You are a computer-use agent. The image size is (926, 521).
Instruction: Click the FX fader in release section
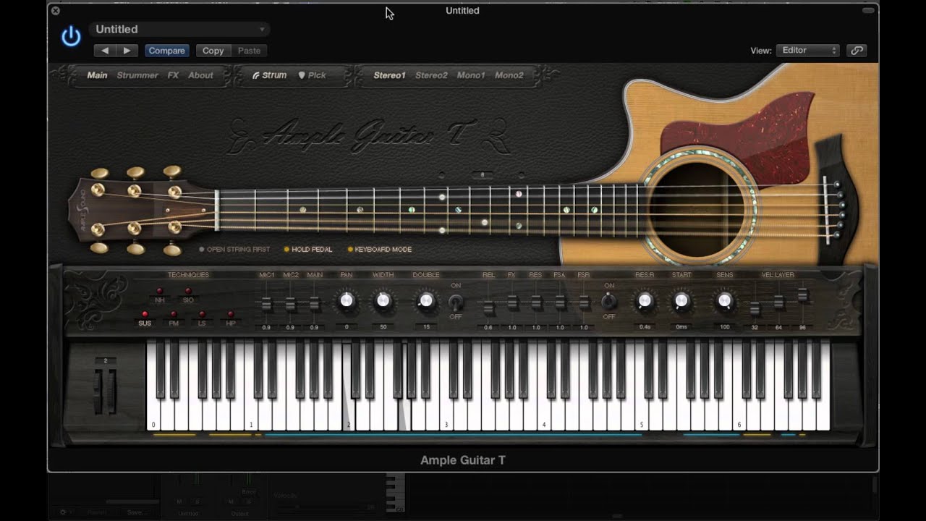tap(512, 302)
